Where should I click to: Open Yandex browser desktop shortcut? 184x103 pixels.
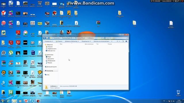[3, 14]
